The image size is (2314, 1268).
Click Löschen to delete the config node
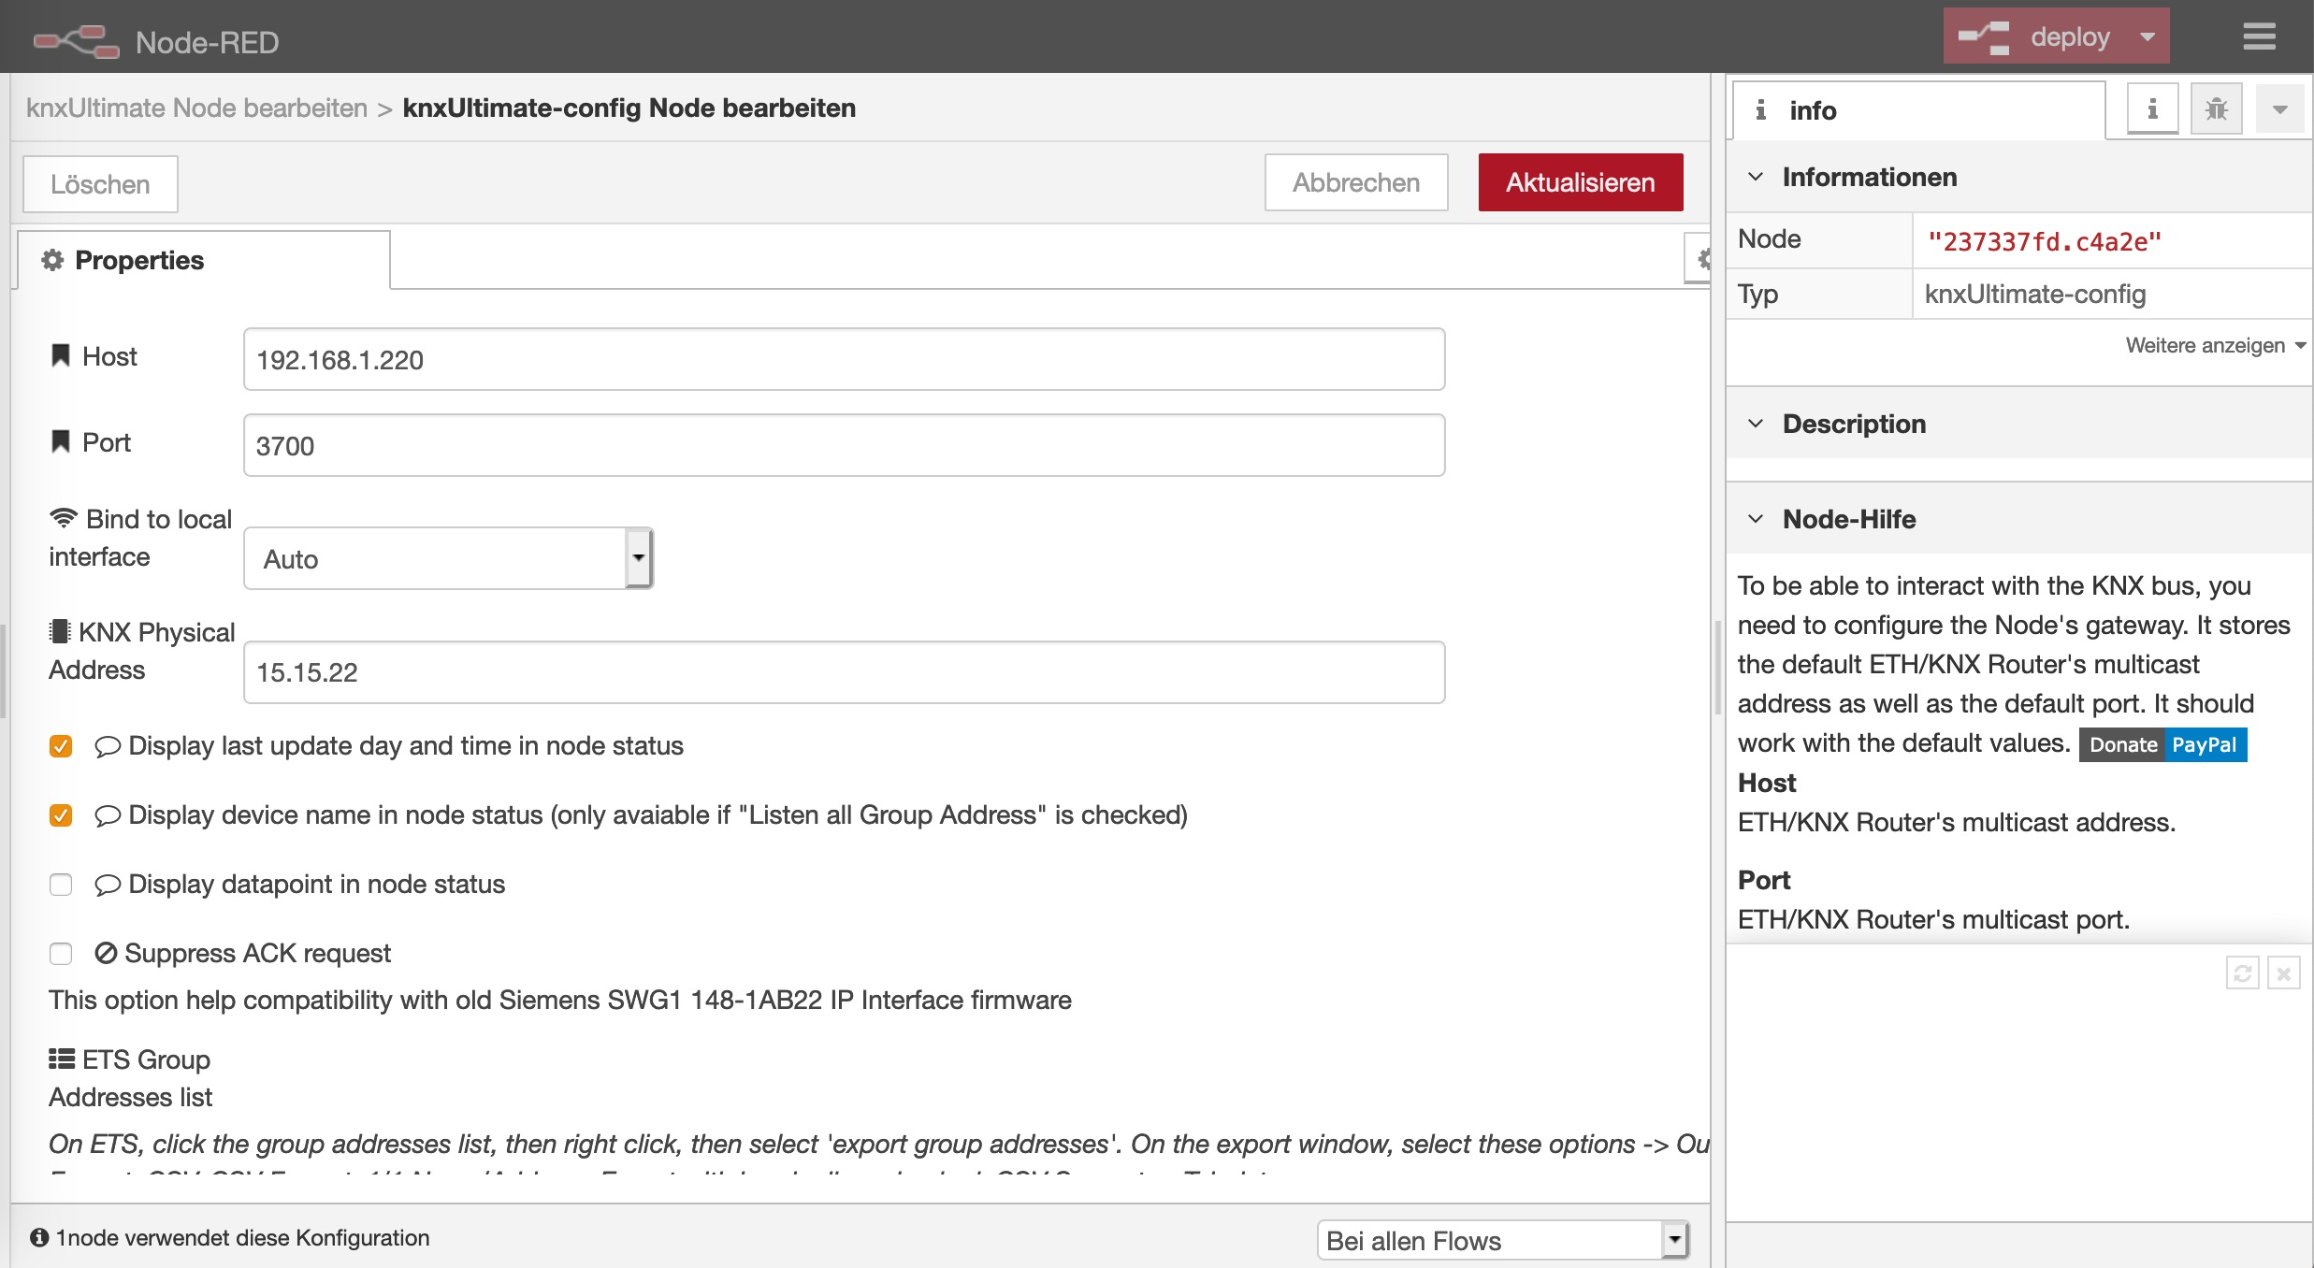coord(100,184)
